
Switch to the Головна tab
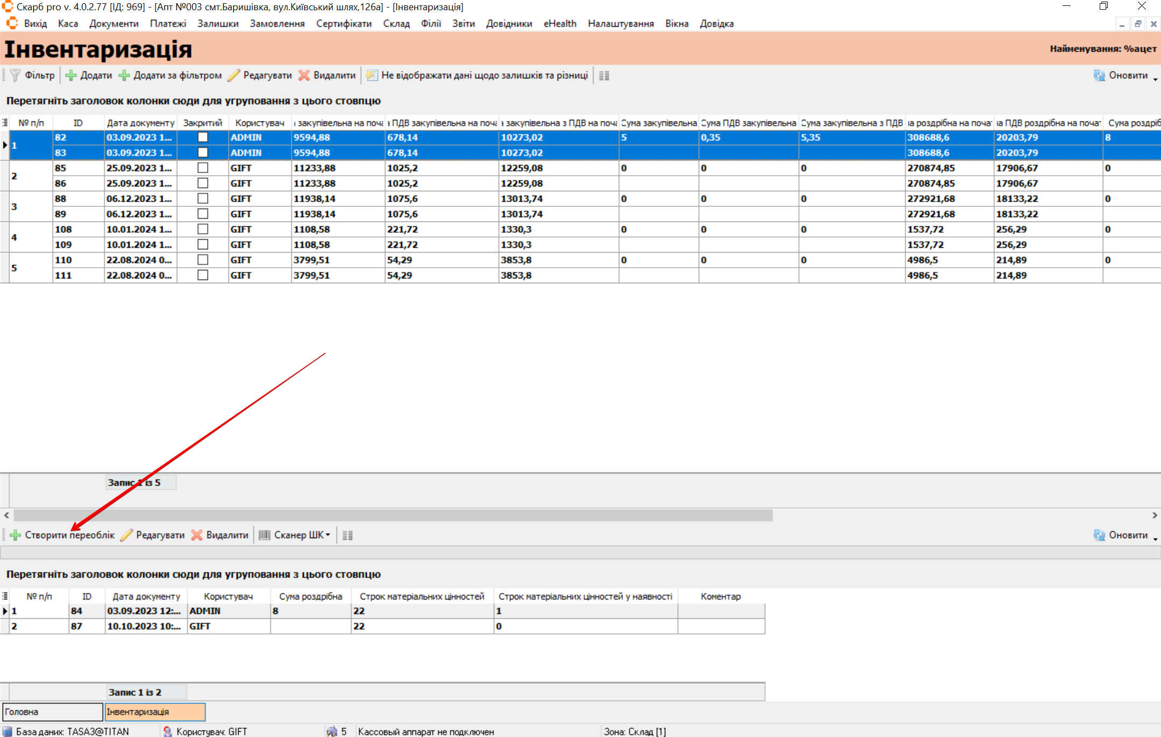[52, 712]
